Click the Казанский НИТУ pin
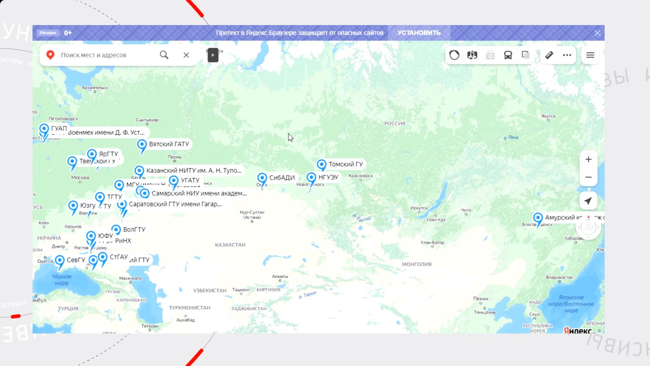 point(139,172)
